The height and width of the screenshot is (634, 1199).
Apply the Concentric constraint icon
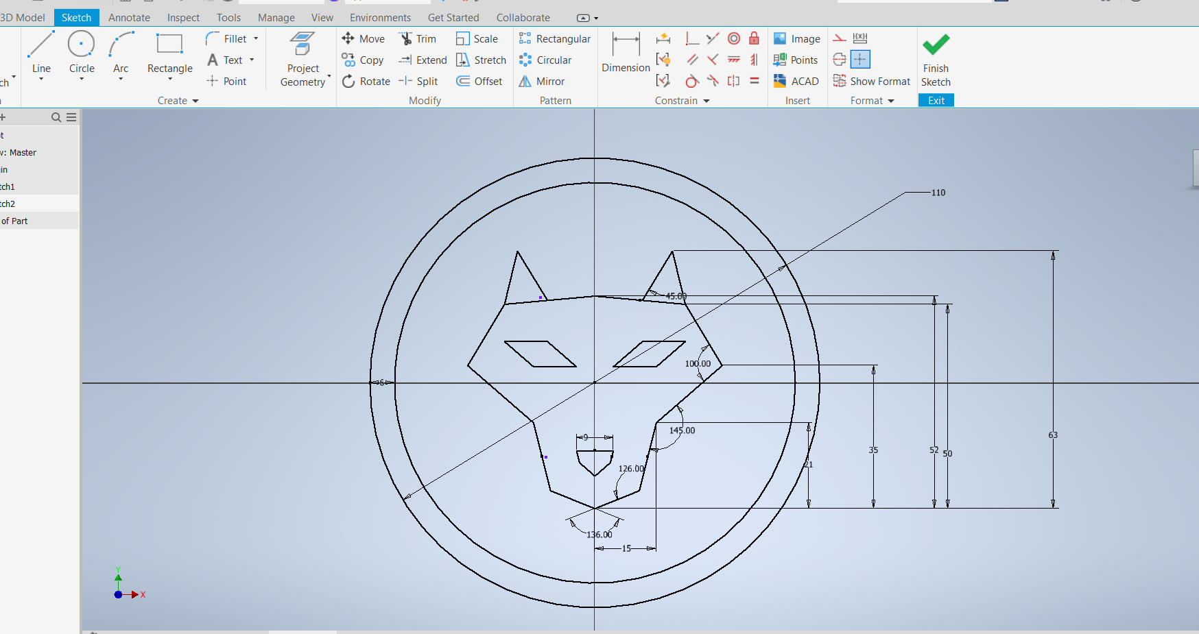734,38
